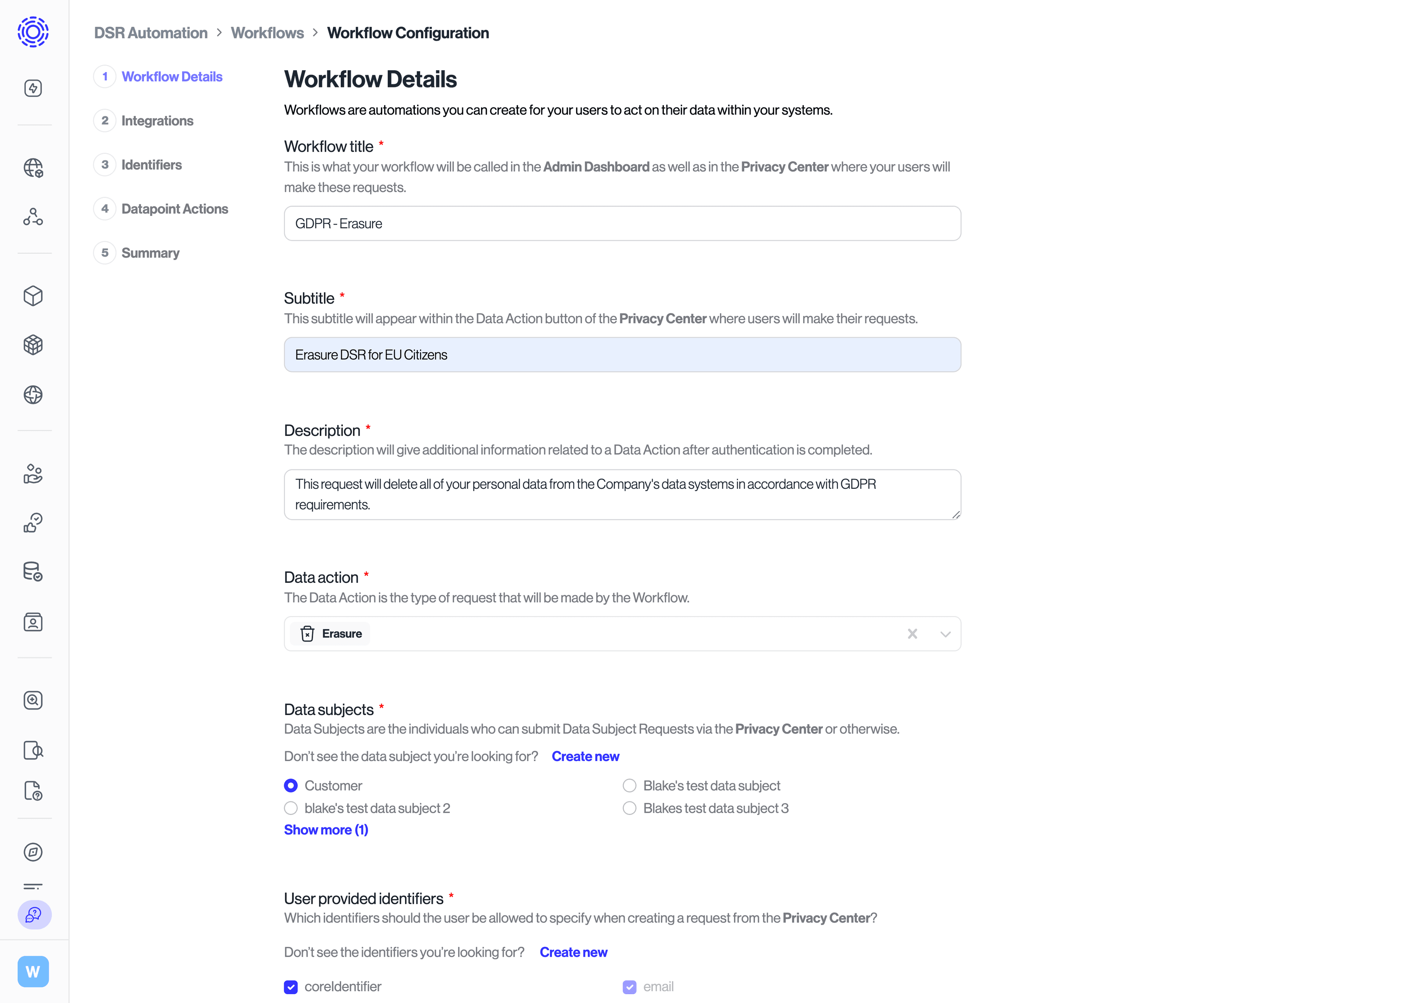1410x1003 pixels.
Task: Click Create new data subject link
Action: point(585,756)
